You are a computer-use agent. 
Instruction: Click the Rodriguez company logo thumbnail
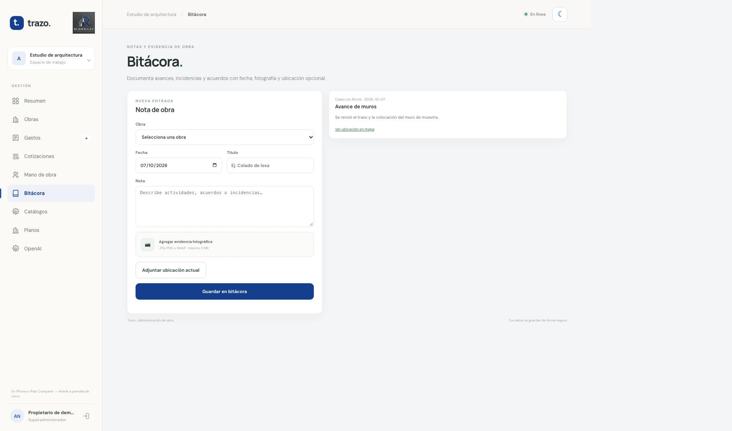pos(84,23)
